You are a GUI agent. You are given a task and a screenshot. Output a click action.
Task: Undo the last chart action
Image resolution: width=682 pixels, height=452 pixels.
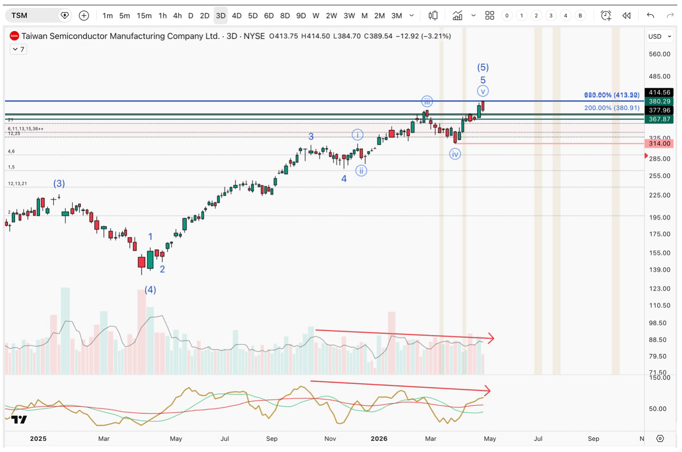coord(650,16)
